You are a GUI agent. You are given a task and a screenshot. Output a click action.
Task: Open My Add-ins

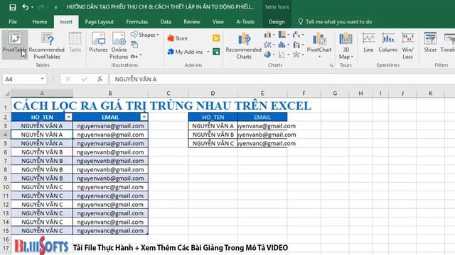[186, 52]
